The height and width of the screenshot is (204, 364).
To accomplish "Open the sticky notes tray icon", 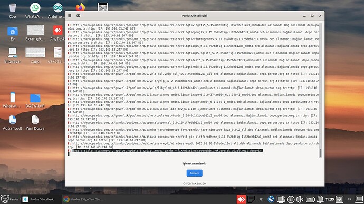I will click(251, 199).
